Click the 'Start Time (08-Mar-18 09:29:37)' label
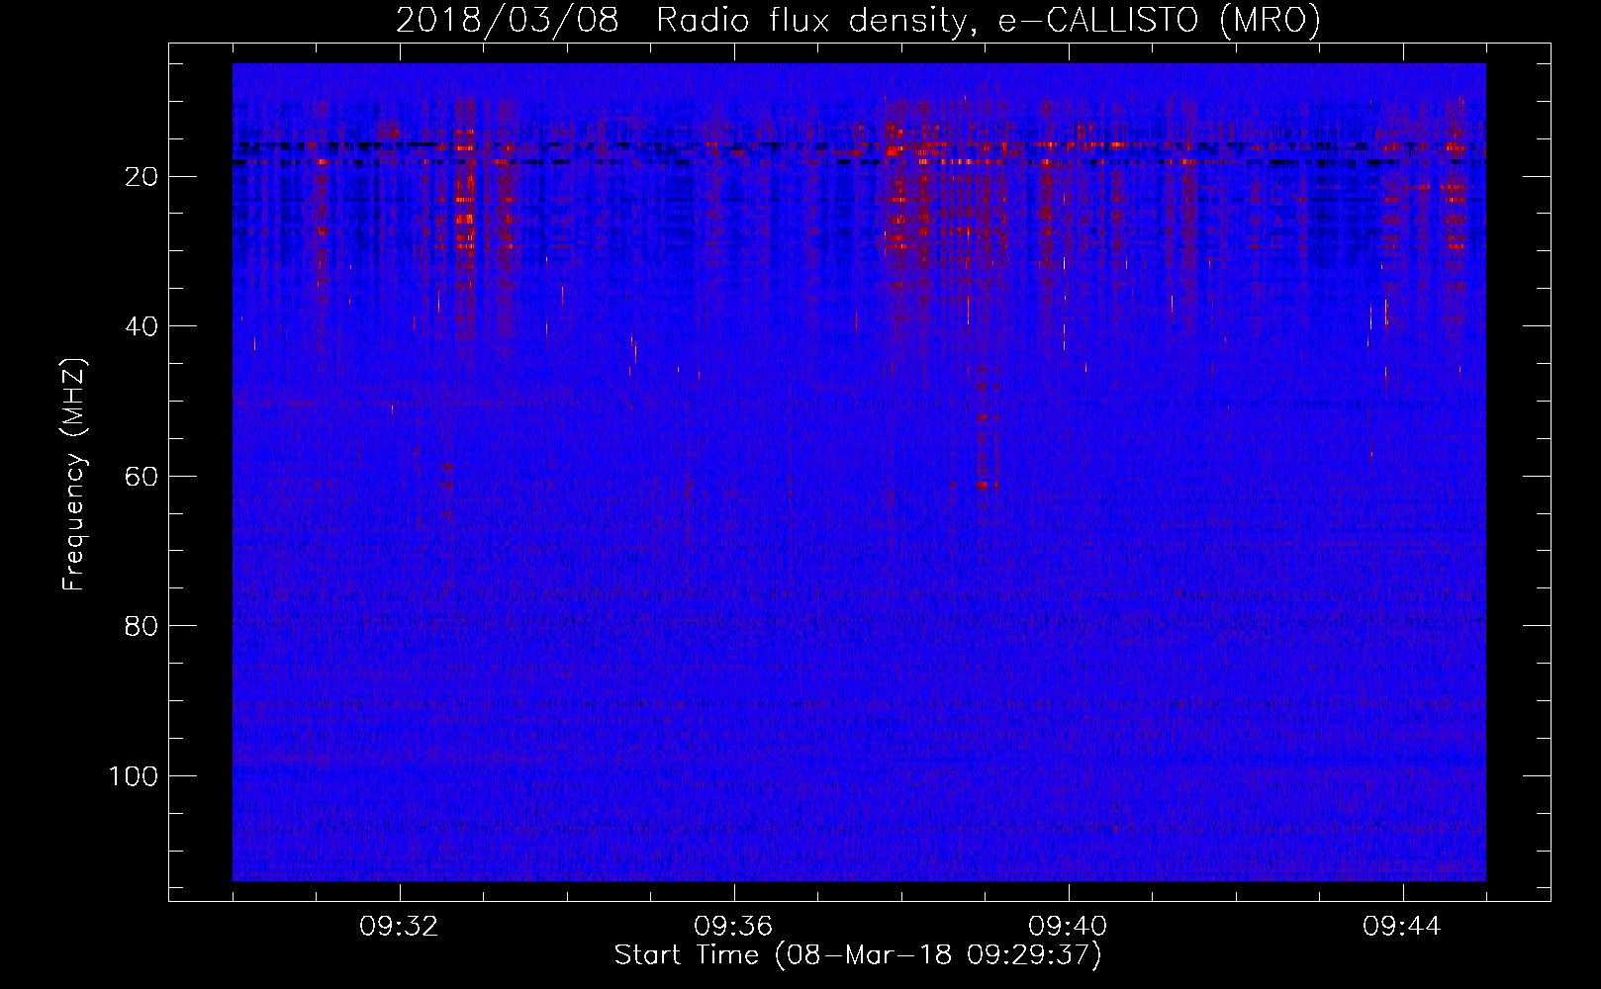 coord(858,955)
